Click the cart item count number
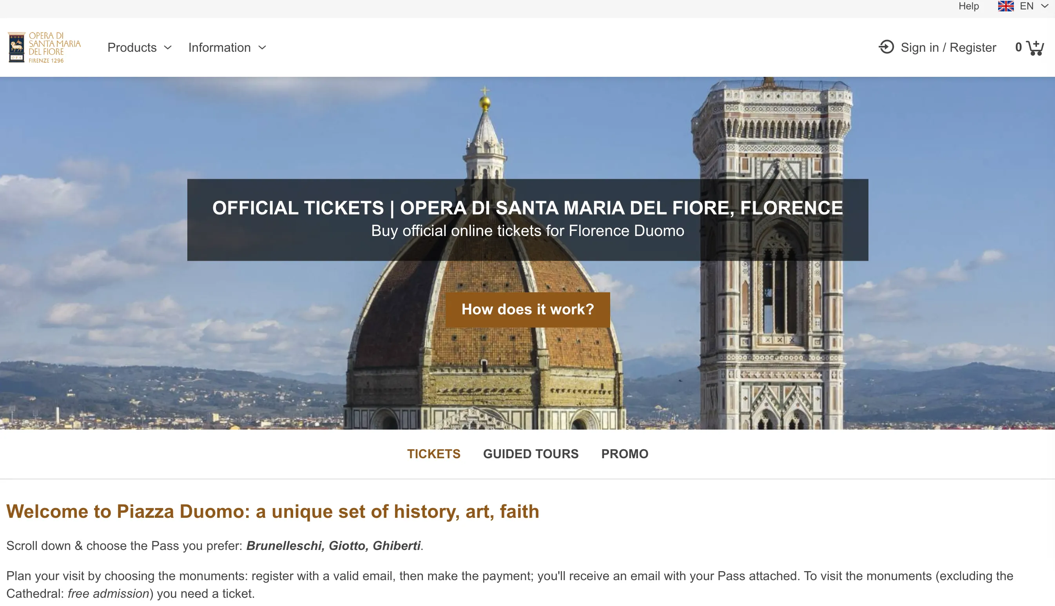Viewport: 1055px width, 606px height. 1019,47
